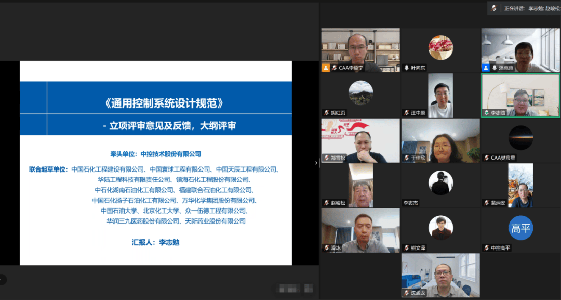Select the video tile of 于佳欣
Screen dimensions: 561x300
tap(441, 141)
